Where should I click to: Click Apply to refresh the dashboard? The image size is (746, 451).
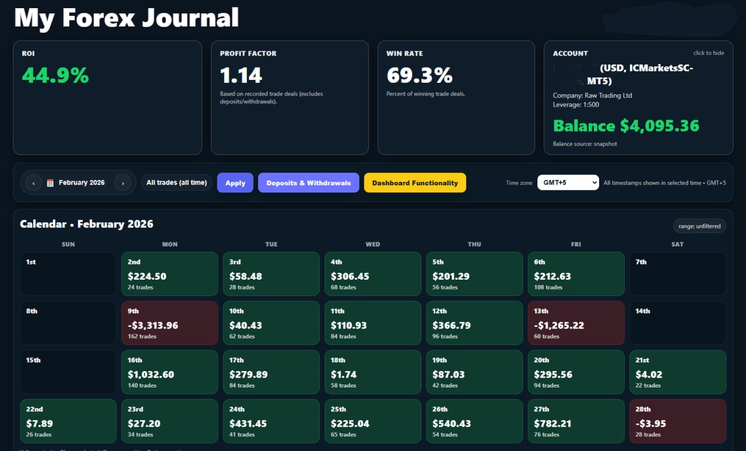click(x=235, y=182)
